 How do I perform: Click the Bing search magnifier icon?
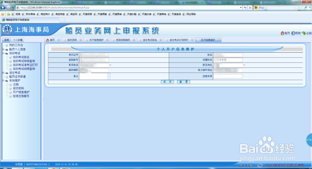[306, 7]
